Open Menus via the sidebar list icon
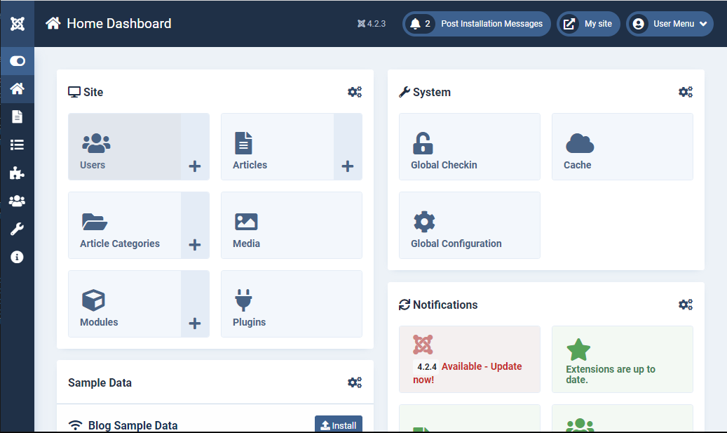 coord(17,145)
